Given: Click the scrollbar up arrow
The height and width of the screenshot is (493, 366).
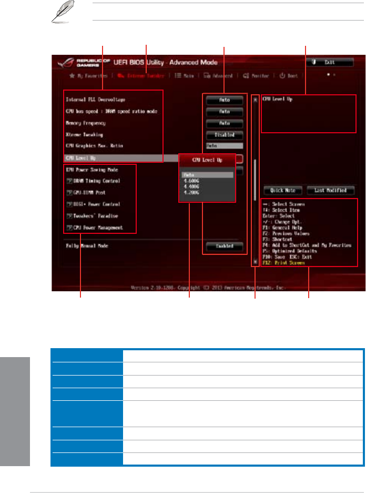Looking at the screenshot, I should (x=255, y=100).
